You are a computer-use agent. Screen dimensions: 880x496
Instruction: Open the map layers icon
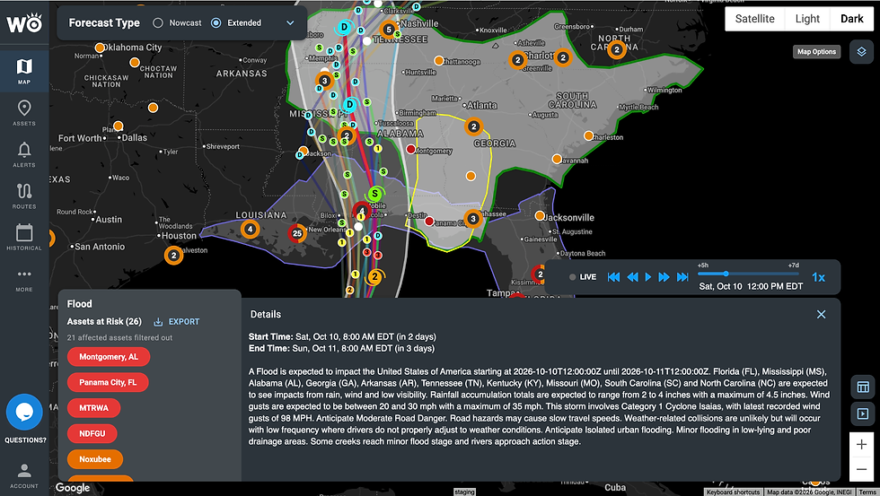coord(861,51)
